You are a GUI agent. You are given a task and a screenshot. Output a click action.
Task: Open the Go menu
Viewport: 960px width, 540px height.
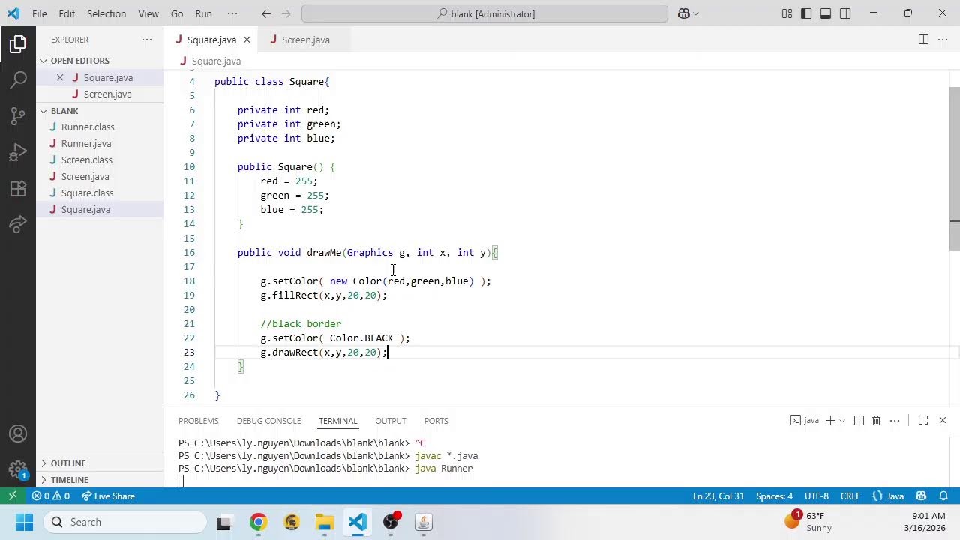[x=177, y=13]
